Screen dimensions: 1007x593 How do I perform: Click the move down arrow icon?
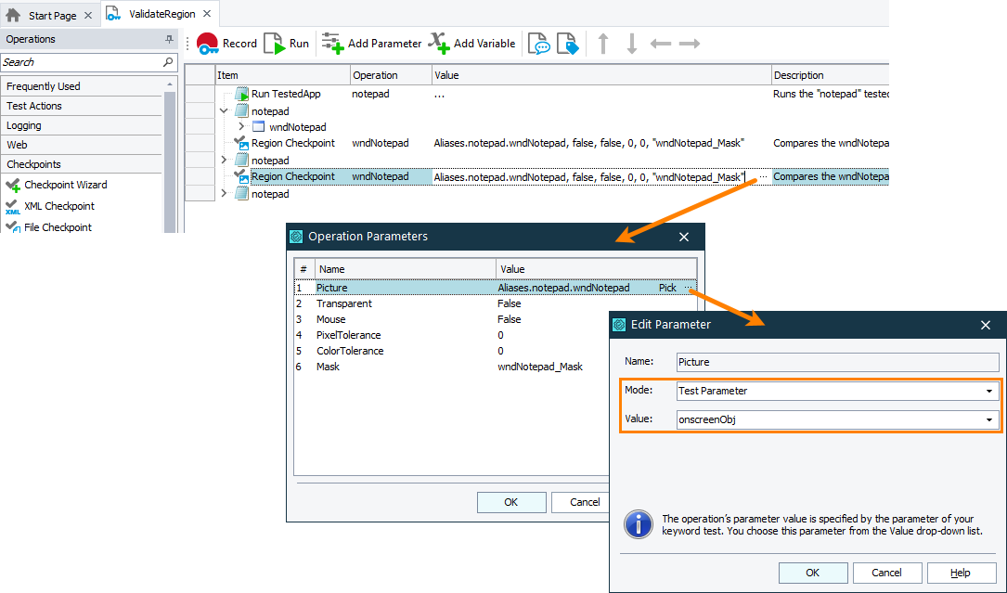point(631,44)
